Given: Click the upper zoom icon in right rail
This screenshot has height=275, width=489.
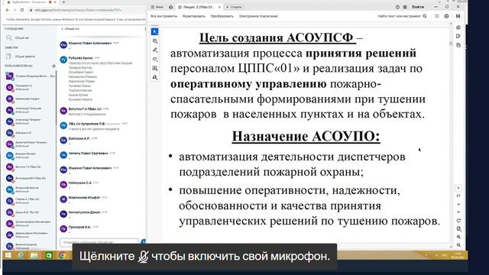Looking at the screenshot, I should (458, 237).
